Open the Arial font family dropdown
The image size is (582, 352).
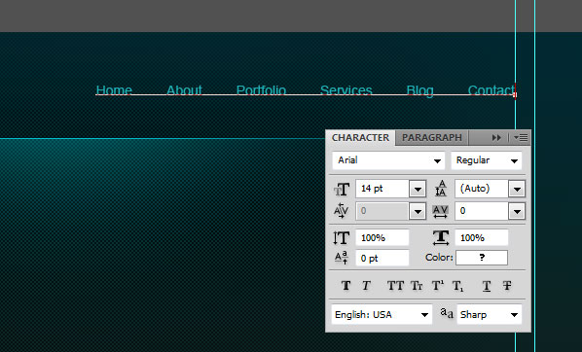pyautogui.click(x=388, y=160)
